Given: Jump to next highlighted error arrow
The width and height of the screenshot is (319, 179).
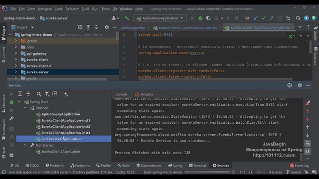Looking at the screenshot, I should 308,36.
